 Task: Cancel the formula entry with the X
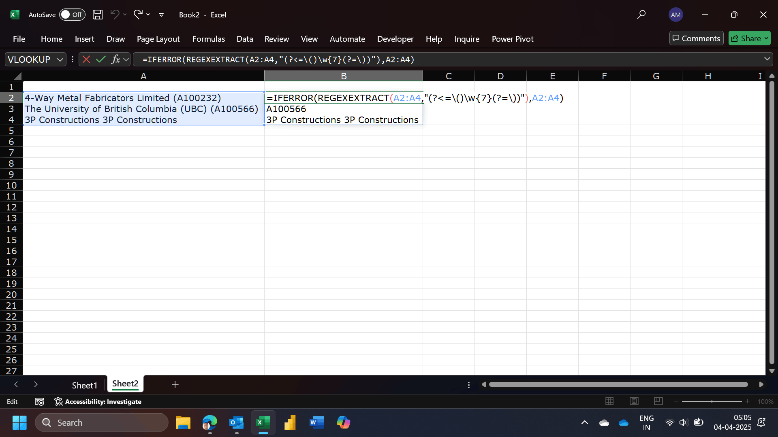[86, 59]
